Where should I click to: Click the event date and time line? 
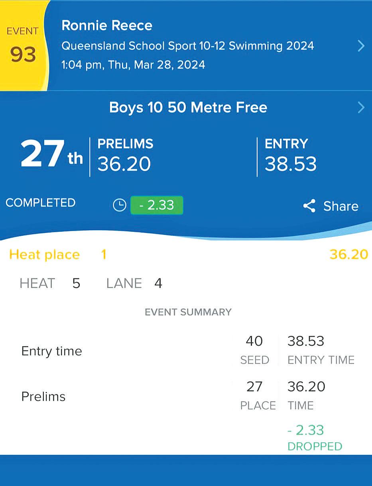tap(133, 65)
